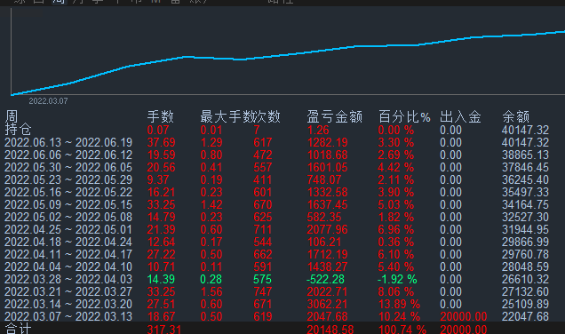Click the total lots 317.31

tap(164, 330)
